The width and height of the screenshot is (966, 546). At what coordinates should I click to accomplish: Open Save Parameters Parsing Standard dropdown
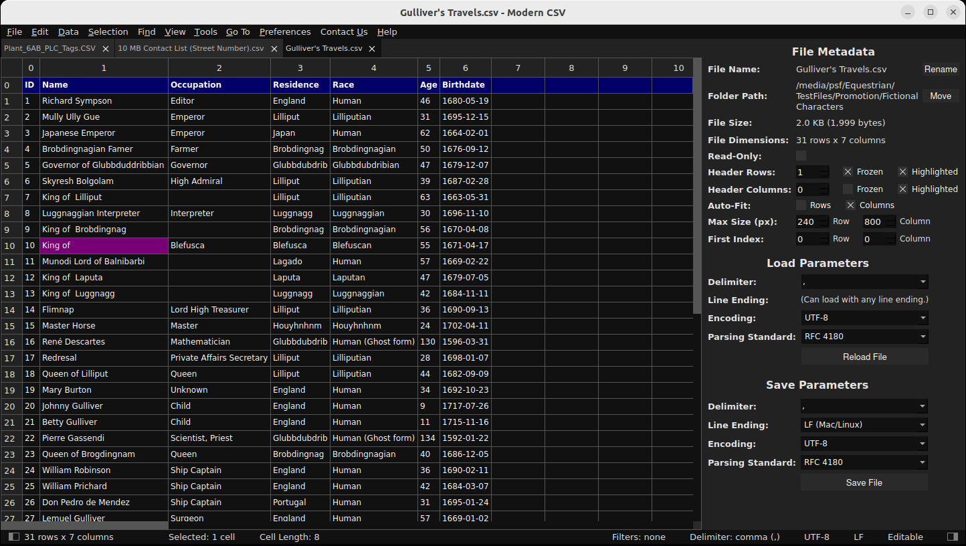864,462
